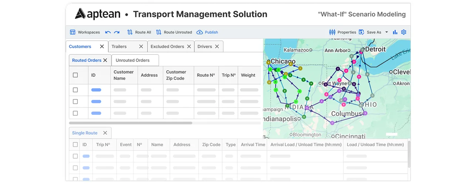
Task: Click the Route All icon
Action: pyautogui.click(x=130, y=32)
